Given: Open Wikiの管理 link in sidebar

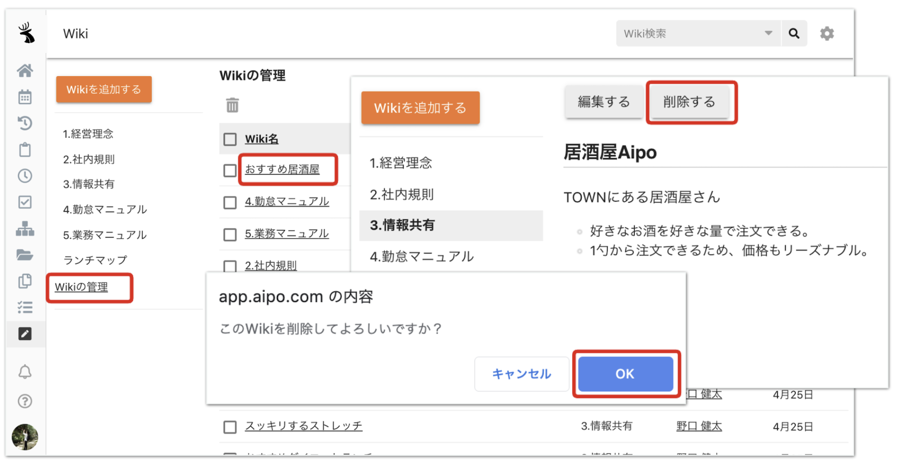Looking at the screenshot, I should point(81,287).
